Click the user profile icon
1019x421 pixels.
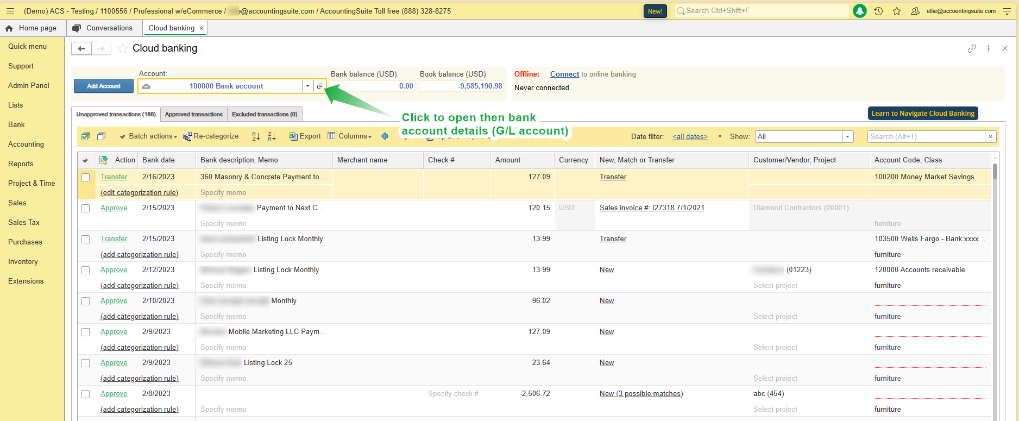[915, 11]
